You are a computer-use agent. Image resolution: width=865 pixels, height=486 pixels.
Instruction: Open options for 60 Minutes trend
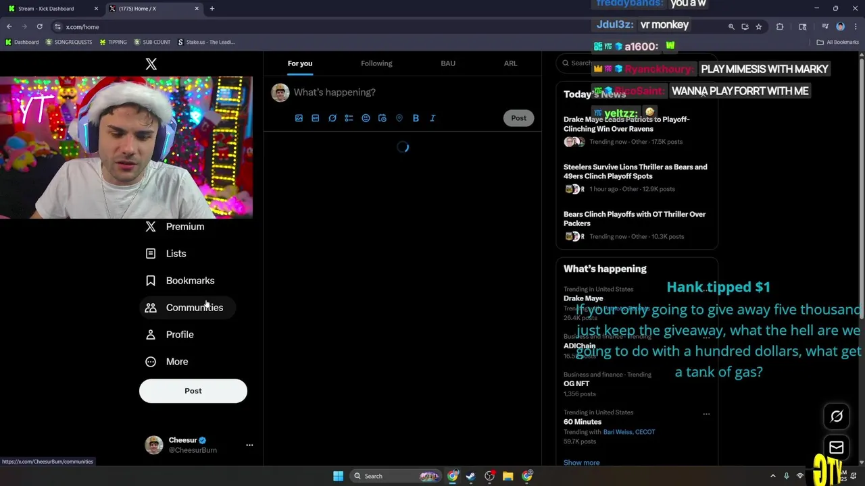point(706,414)
